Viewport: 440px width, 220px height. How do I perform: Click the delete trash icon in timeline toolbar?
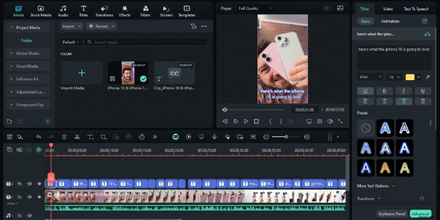(64, 137)
